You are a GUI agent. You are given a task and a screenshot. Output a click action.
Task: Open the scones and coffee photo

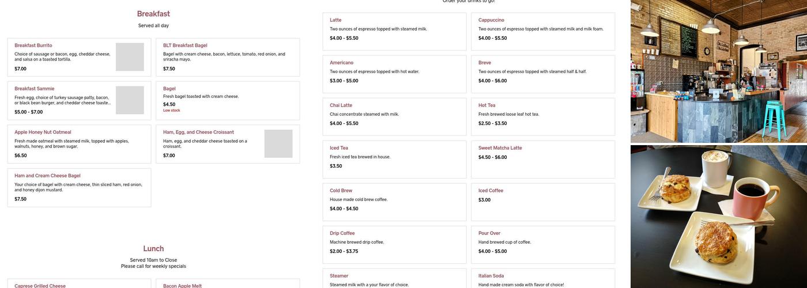pyautogui.click(x=718, y=216)
